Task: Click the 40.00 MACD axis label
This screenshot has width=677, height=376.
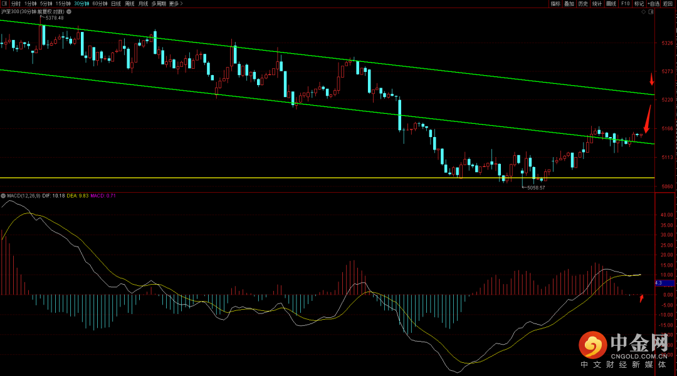Action: [666, 215]
